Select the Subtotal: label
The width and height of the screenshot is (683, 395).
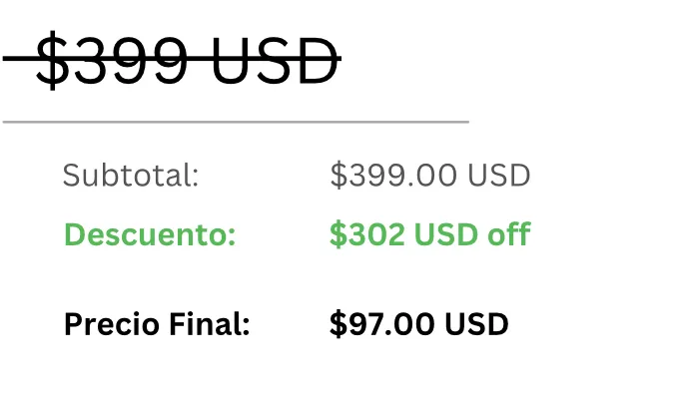131,176
